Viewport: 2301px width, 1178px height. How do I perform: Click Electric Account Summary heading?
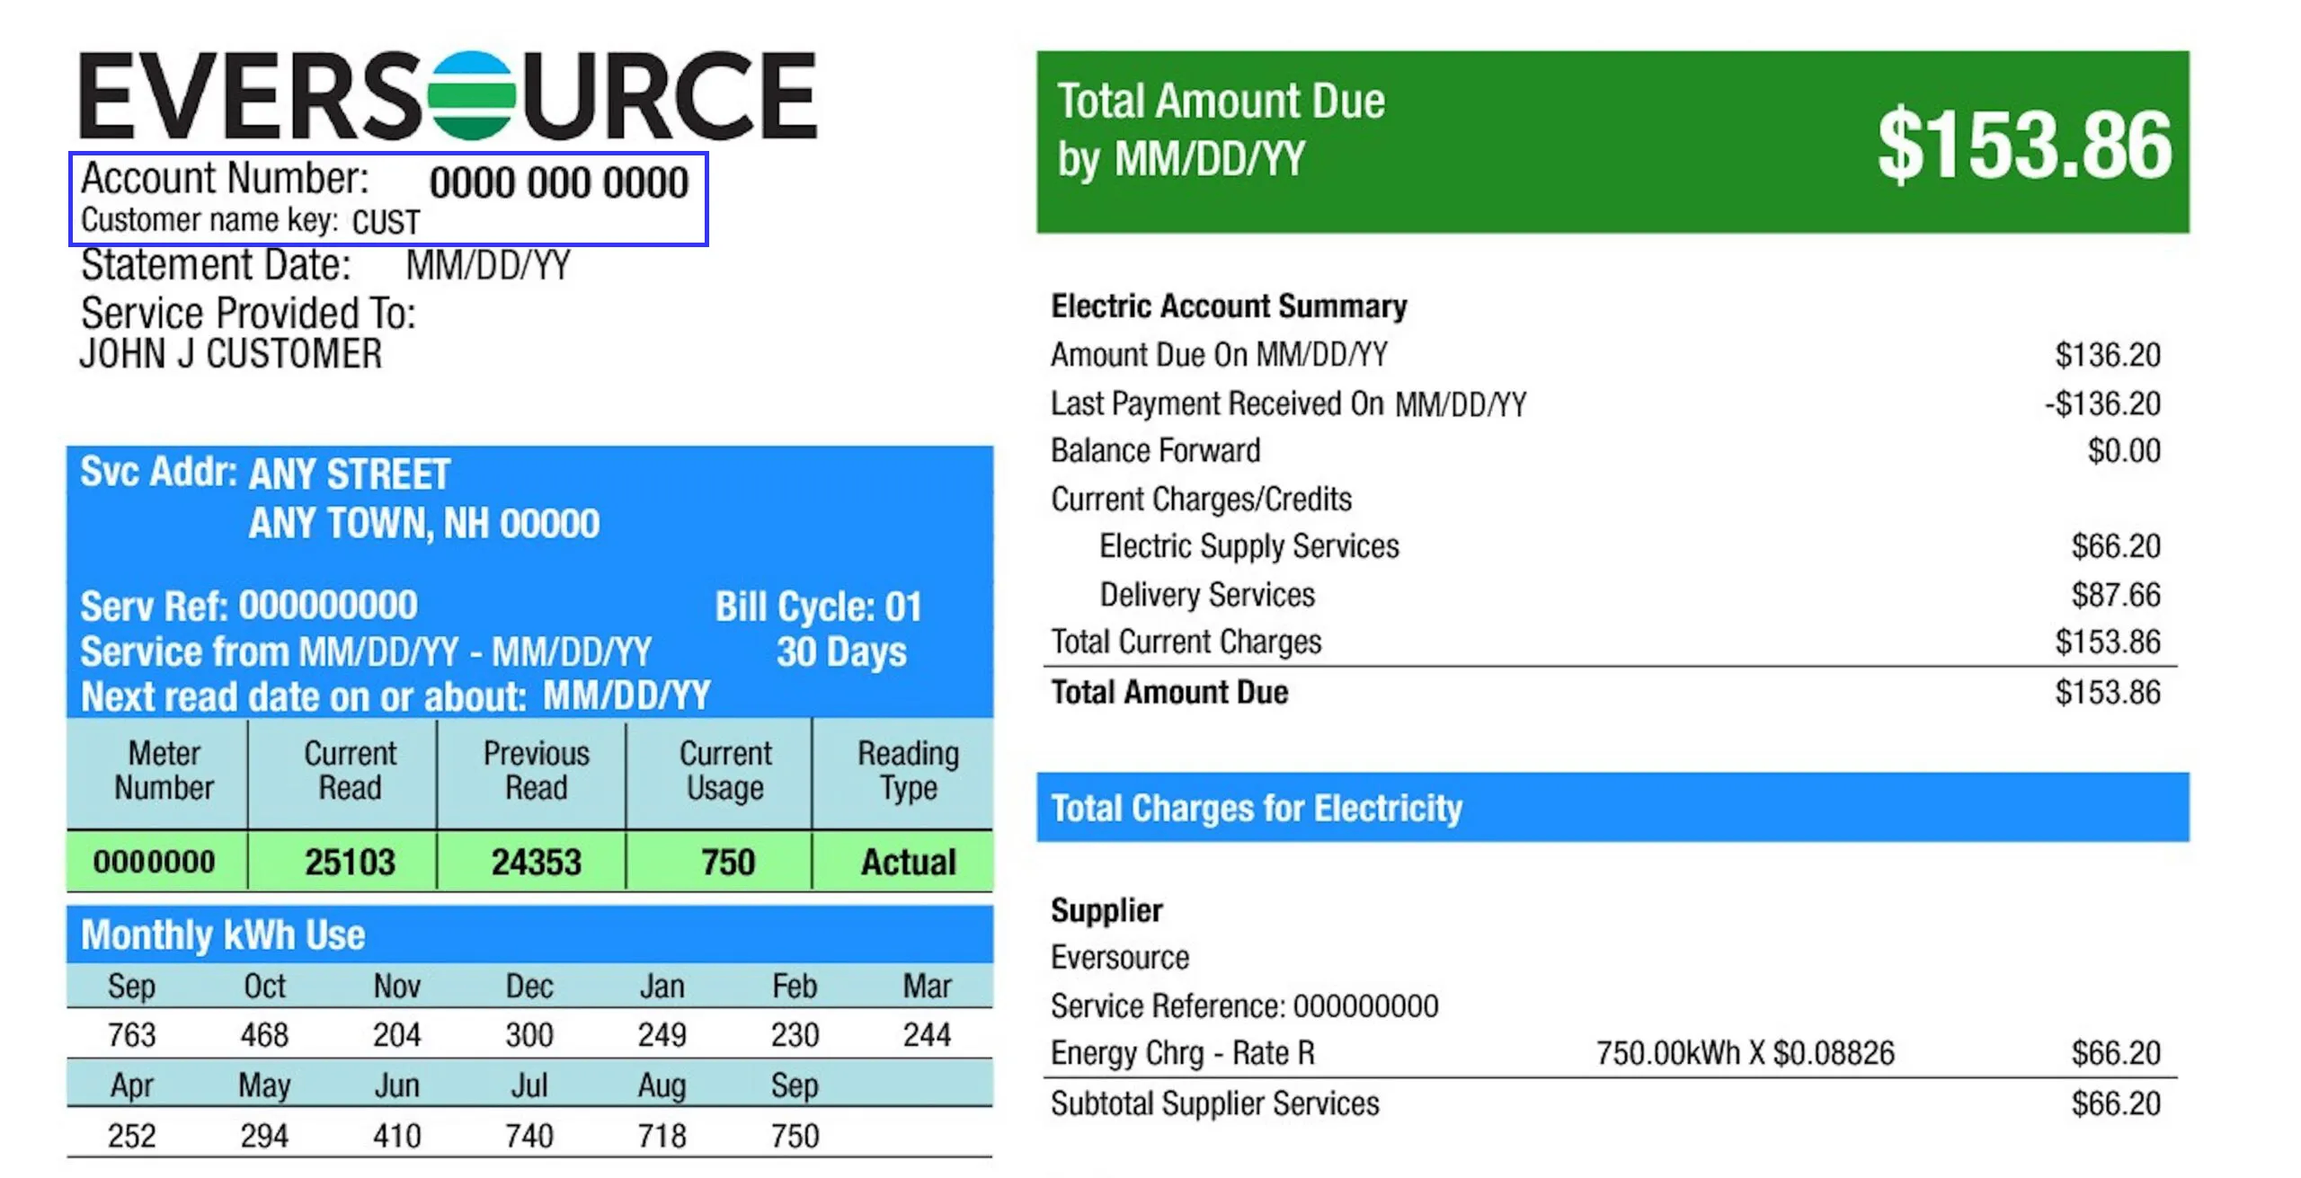(x=1229, y=306)
